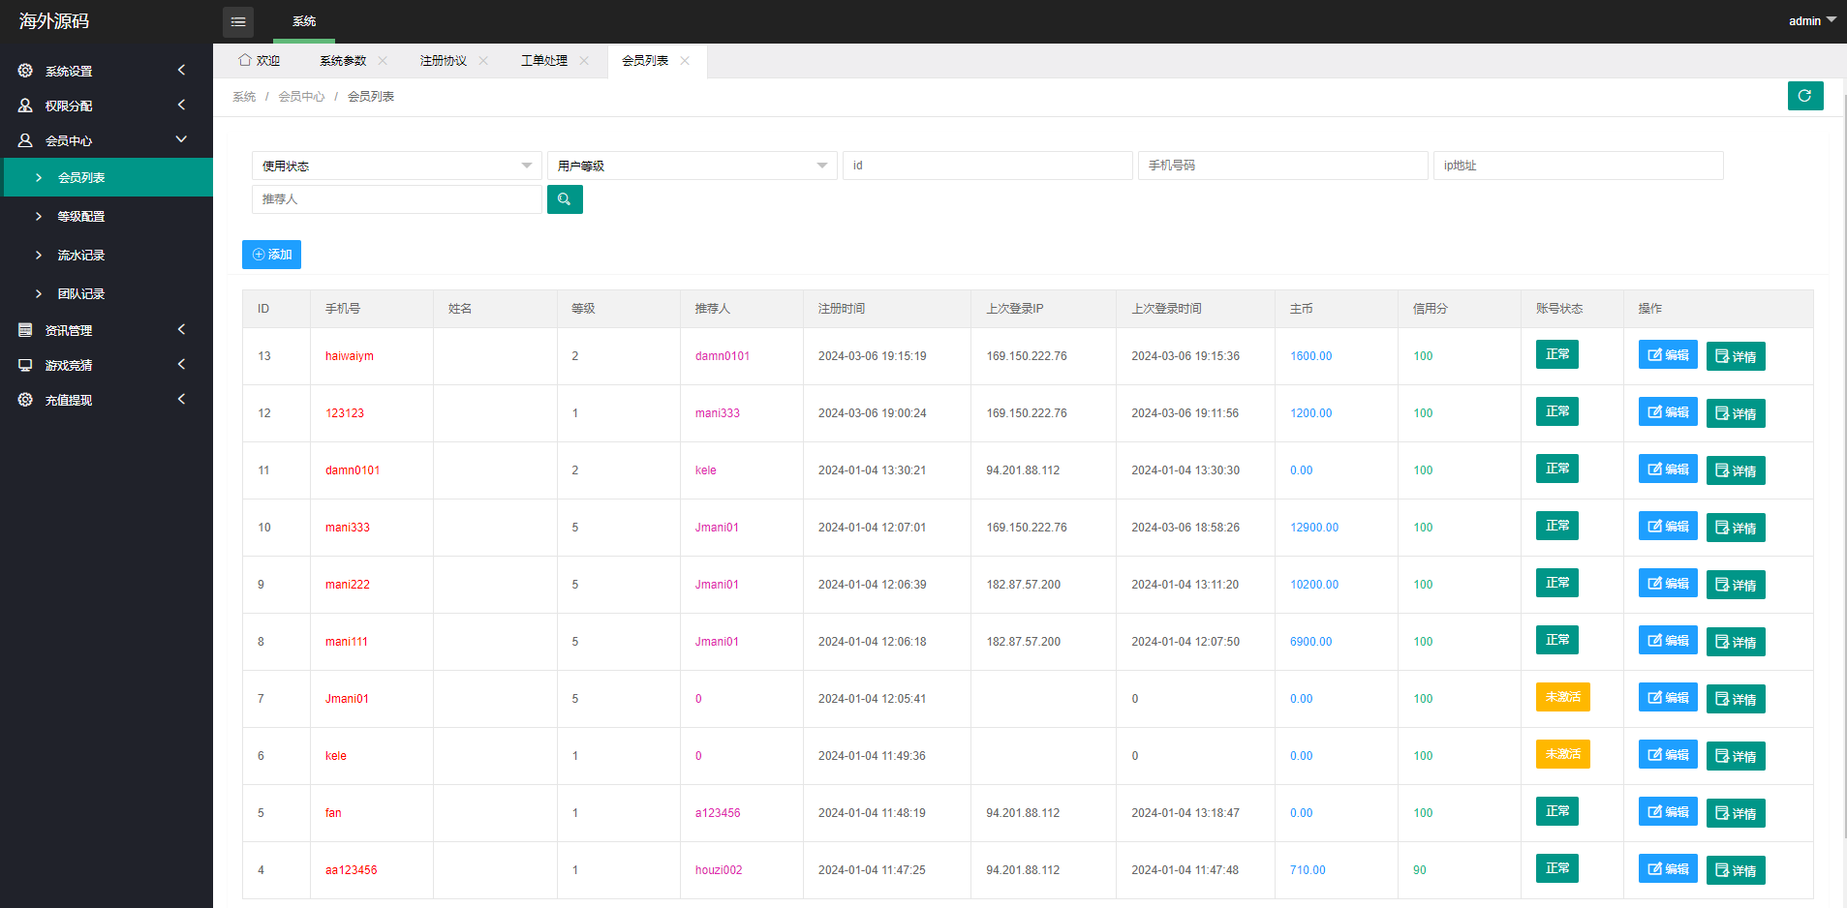Image resolution: width=1847 pixels, height=908 pixels.
Task: Click the 游戏竞猜 monitor icon in sidebar
Action: (25, 365)
